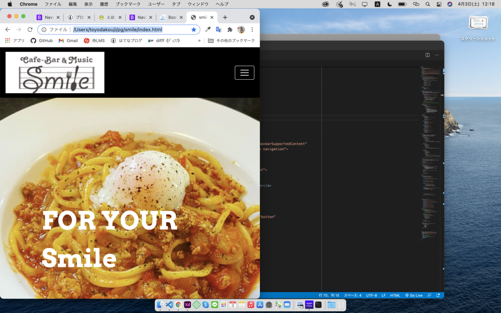The height and width of the screenshot is (313, 501).
Task: Change the HTML language mode in VS Code
Action: [395, 295]
